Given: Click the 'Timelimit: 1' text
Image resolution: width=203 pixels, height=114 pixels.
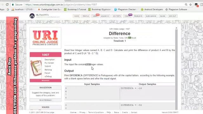Looking at the screenshot, I should [120, 41].
